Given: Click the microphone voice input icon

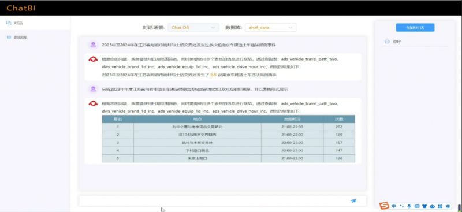Looking at the screenshot, I should click(409, 206).
